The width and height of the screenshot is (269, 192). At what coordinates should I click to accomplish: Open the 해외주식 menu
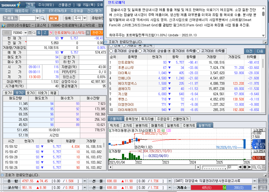[21, 11]
